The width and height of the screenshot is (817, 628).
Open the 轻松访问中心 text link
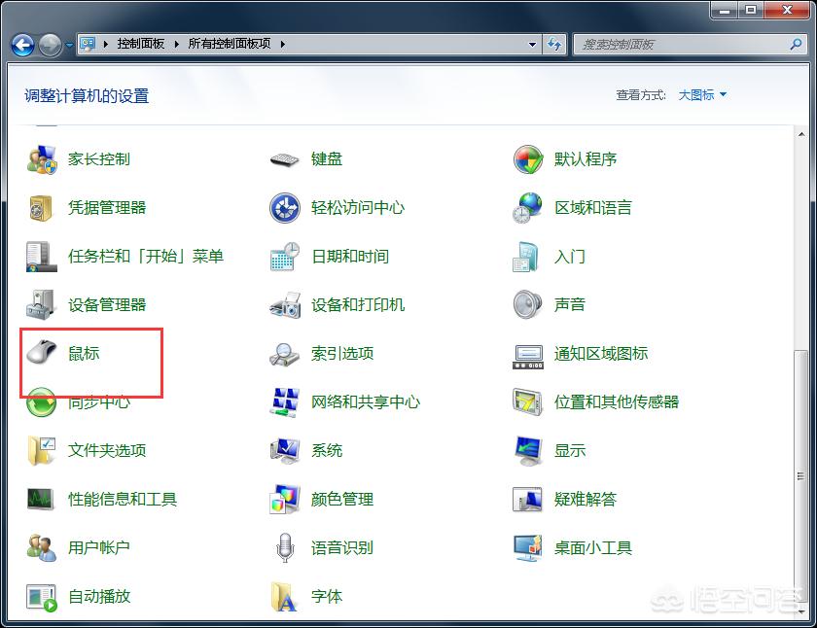coord(358,208)
